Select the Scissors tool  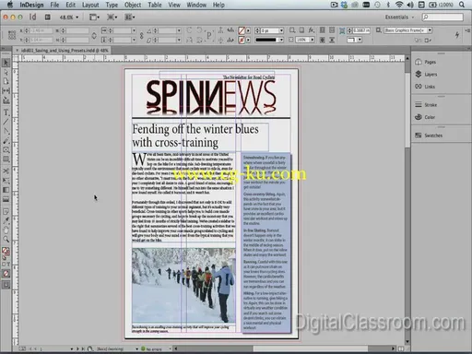tap(6, 171)
